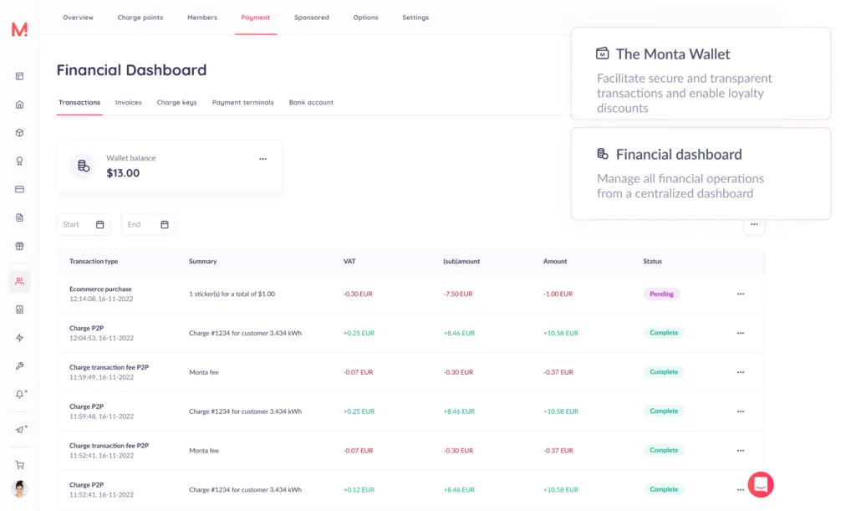Open the gift icon in sidebar
This screenshot has width=856, height=511.
20,246
